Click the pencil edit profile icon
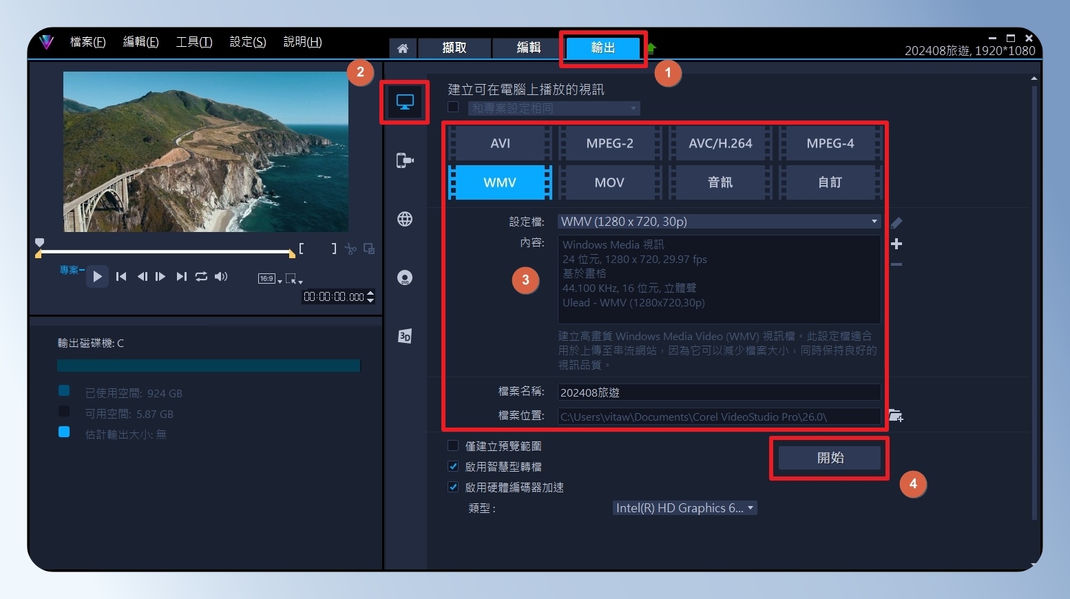 896,223
